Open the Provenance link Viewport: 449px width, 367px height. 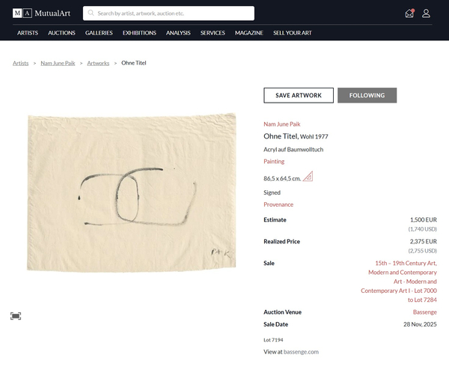(x=278, y=204)
